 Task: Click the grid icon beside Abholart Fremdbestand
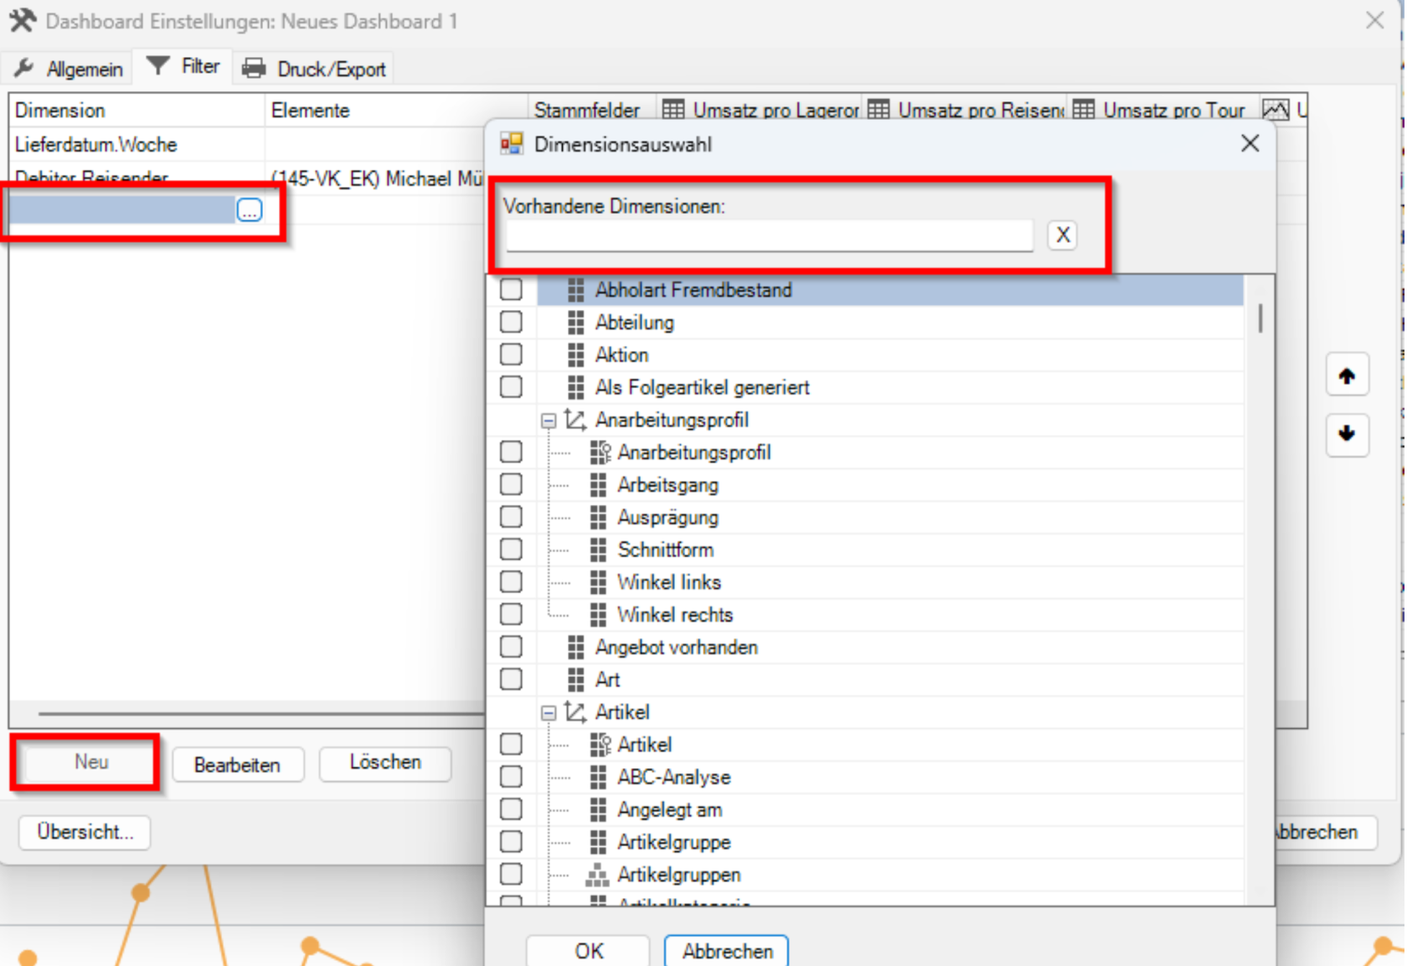tap(575, 290)
